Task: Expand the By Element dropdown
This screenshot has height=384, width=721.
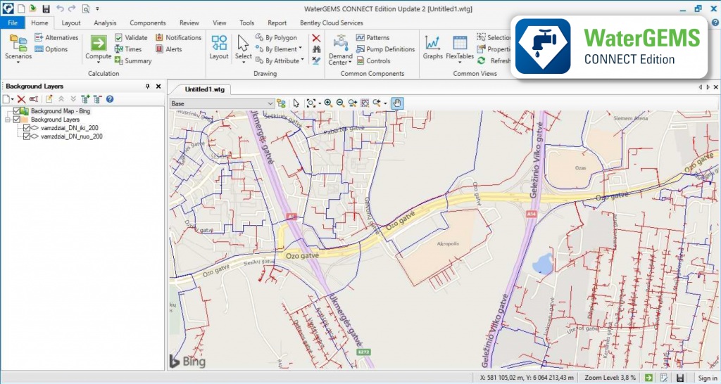Action: point(300,49)
